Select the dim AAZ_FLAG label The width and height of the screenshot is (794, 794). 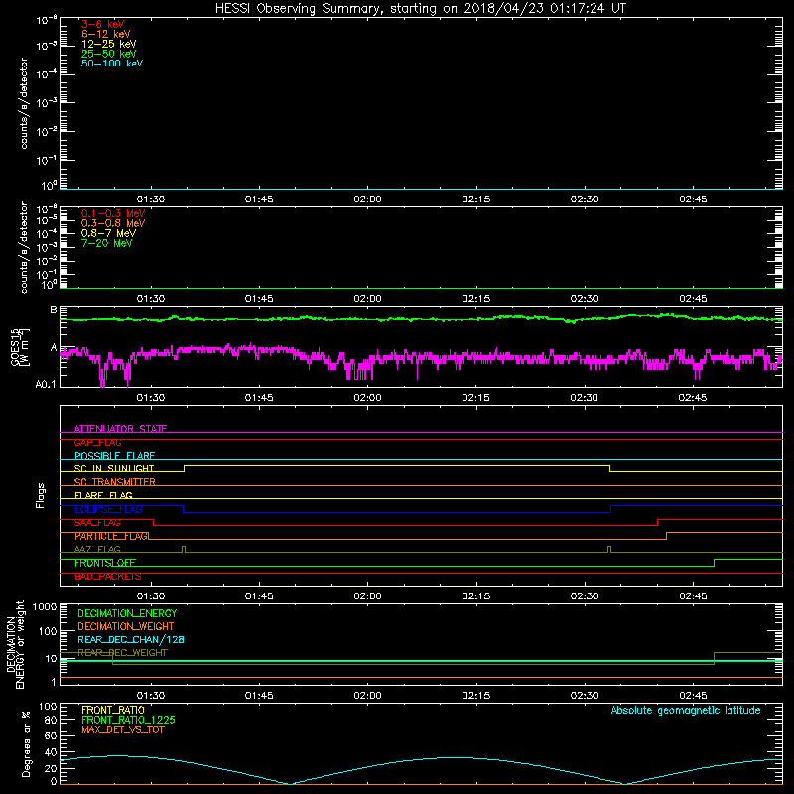(97, 549)
